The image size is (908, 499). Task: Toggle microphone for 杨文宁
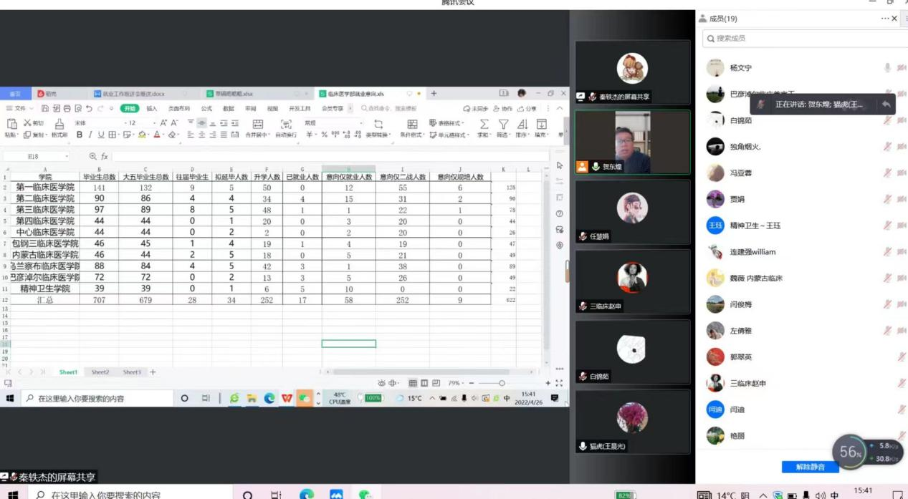(x=887, y=68)
